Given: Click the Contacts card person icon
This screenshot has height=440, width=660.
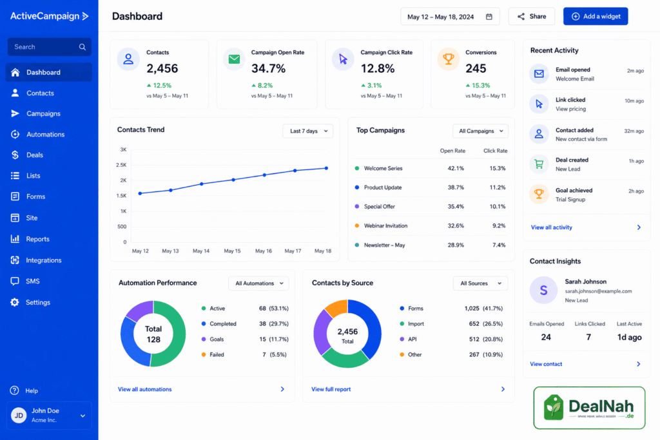Looking at the screenshot, I should click(128, 59).
